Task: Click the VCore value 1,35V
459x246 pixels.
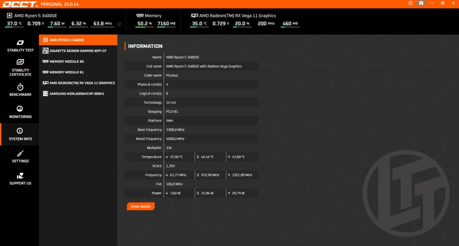Action: (x=170, y=166)
